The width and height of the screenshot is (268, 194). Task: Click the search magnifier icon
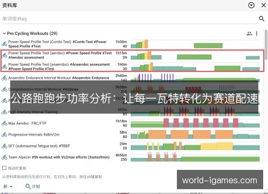(x=262, y=19)
